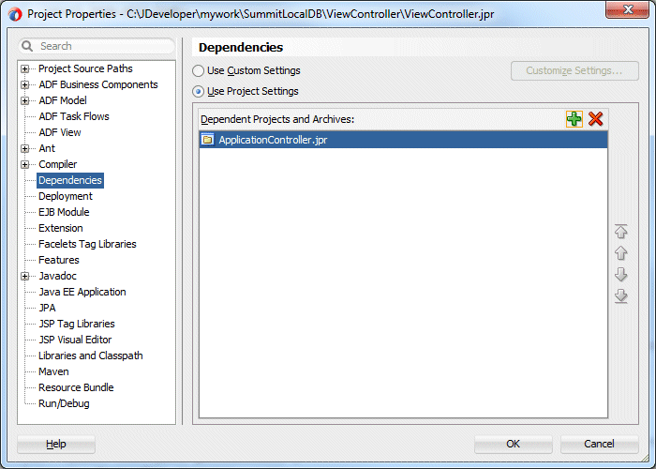Screen dimensions: 656x469
Task: Open the JSP Visual Editor category
Action: [75, 340]
